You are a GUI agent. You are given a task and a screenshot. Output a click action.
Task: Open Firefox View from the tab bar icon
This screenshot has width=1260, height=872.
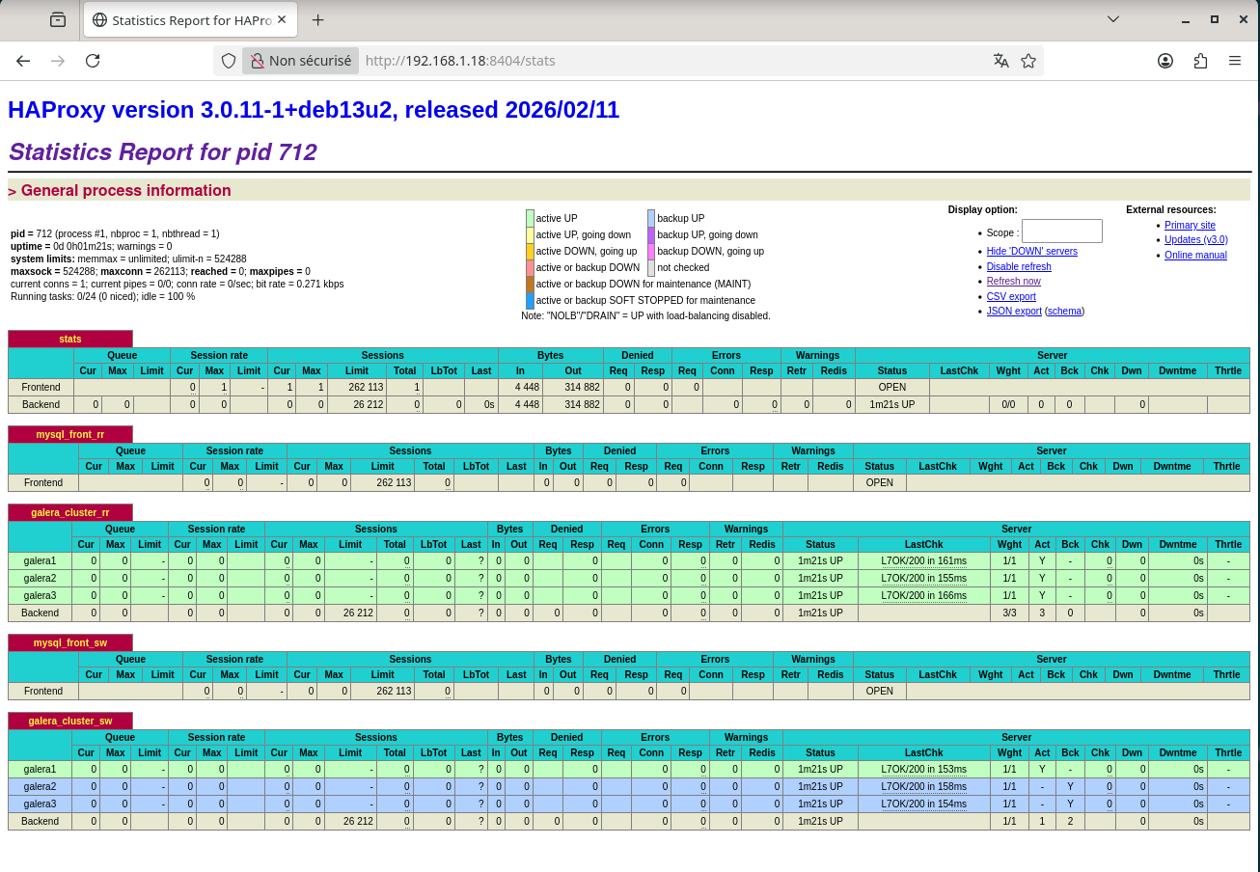pyautogui.click(x=58, y=19)
